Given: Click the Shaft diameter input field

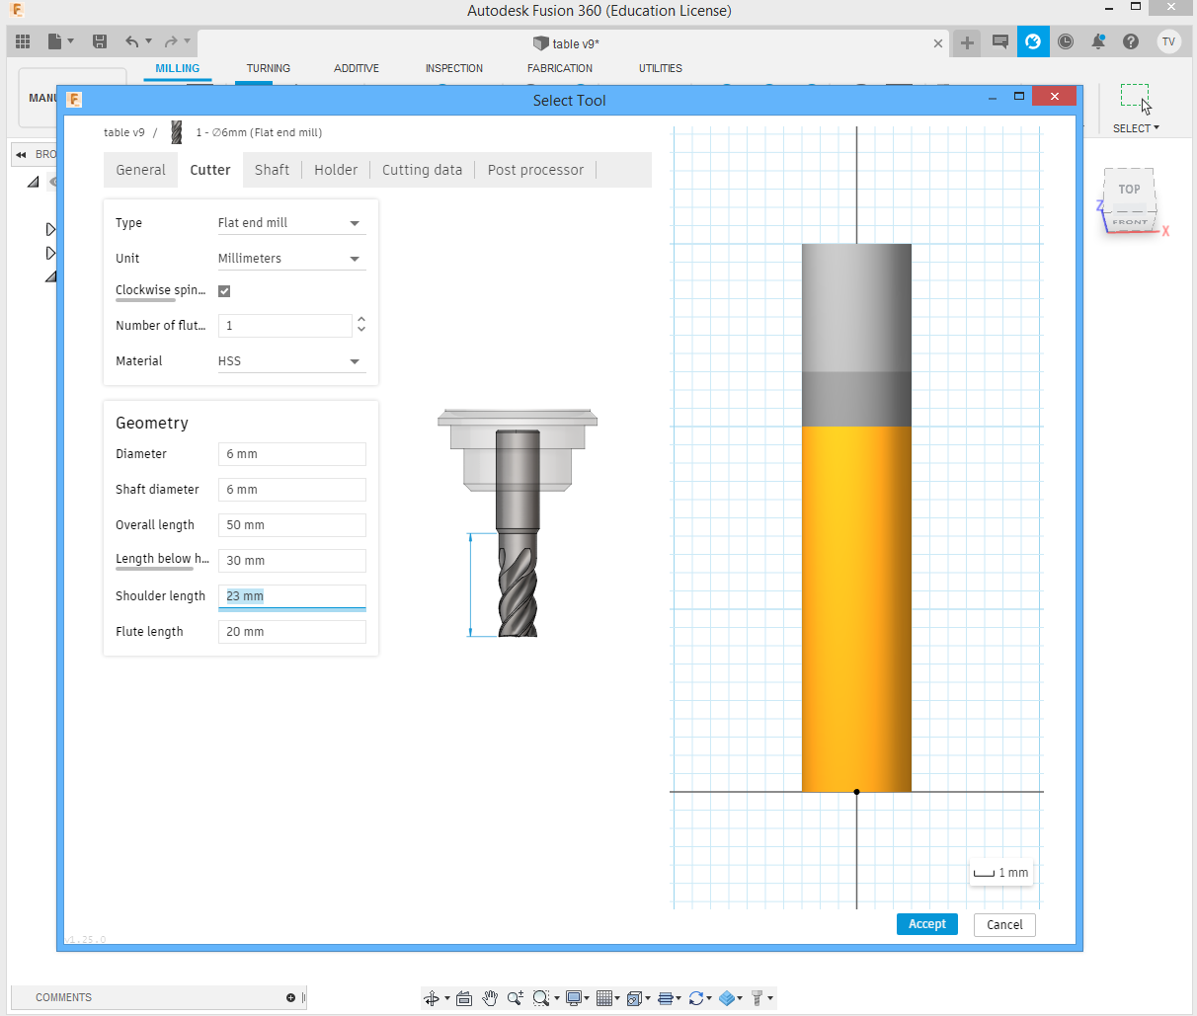Looking at the screenshot, I should (x=291, y=490).
